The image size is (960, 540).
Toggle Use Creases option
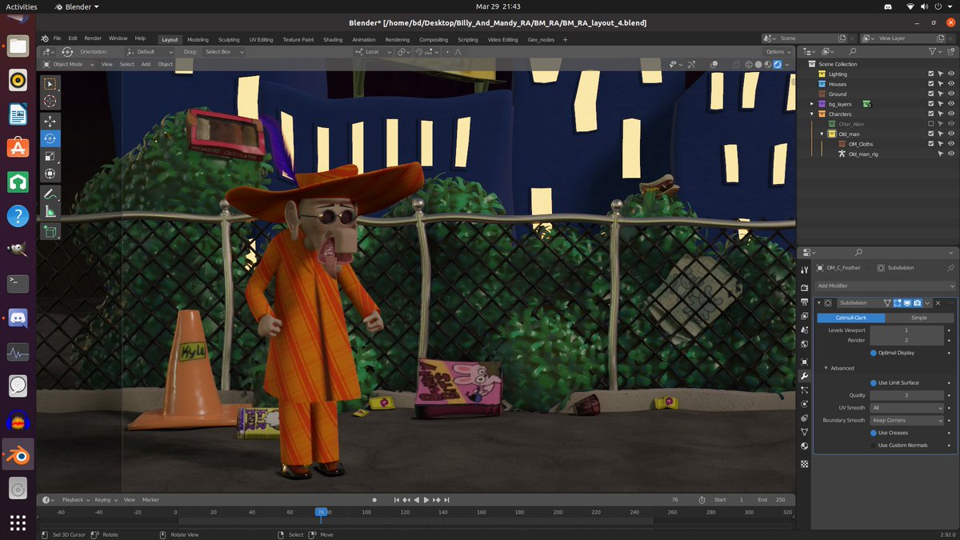click(x=874, y=433)
